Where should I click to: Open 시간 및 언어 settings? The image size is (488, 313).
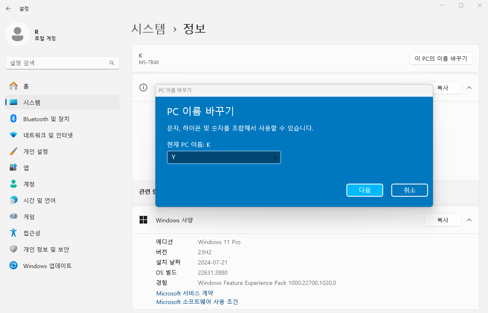(62, 200)
